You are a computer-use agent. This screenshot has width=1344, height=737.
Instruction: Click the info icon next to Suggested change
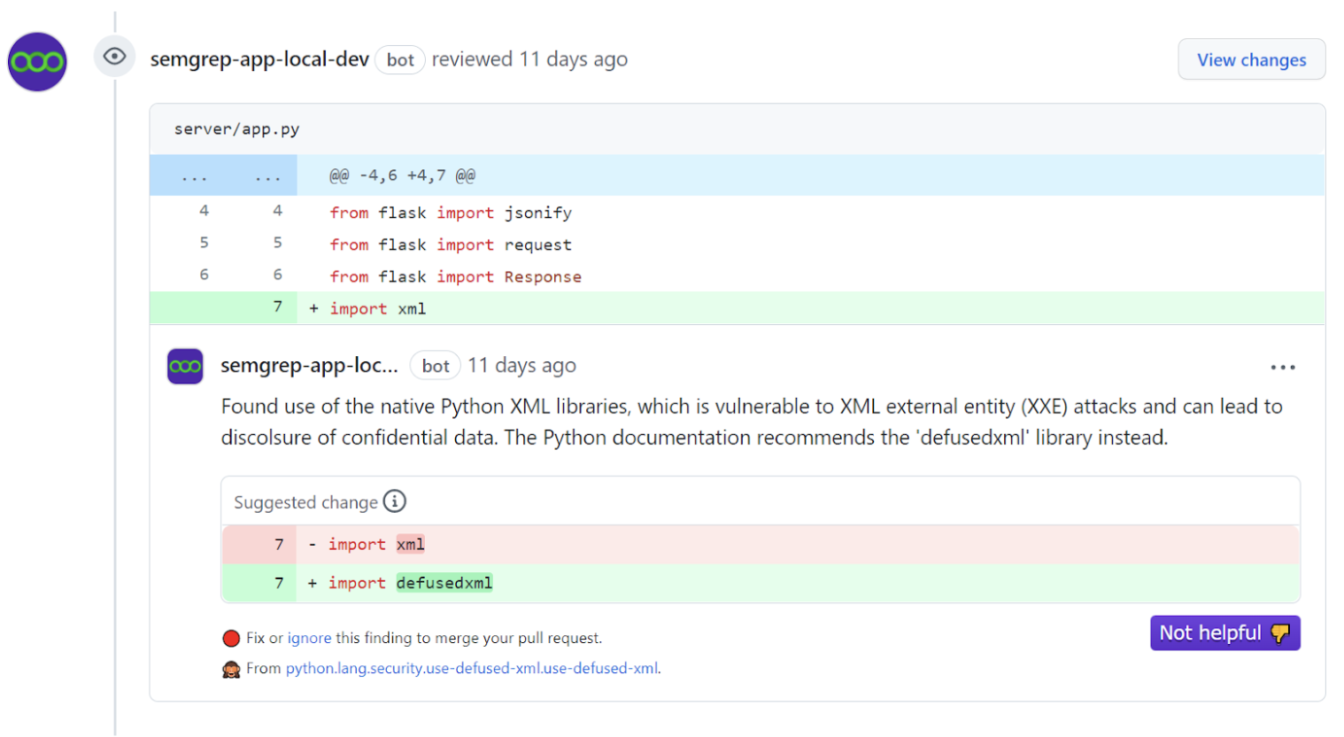(x=396, y=500)
